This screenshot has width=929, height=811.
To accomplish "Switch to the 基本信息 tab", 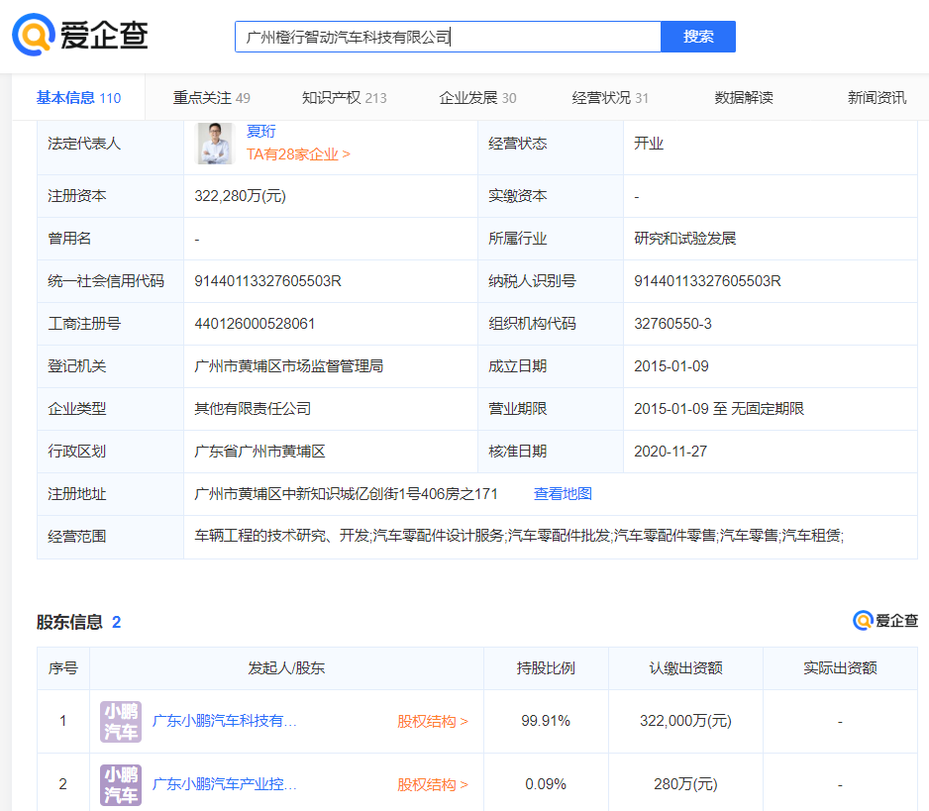I will [x=78, y=98].
